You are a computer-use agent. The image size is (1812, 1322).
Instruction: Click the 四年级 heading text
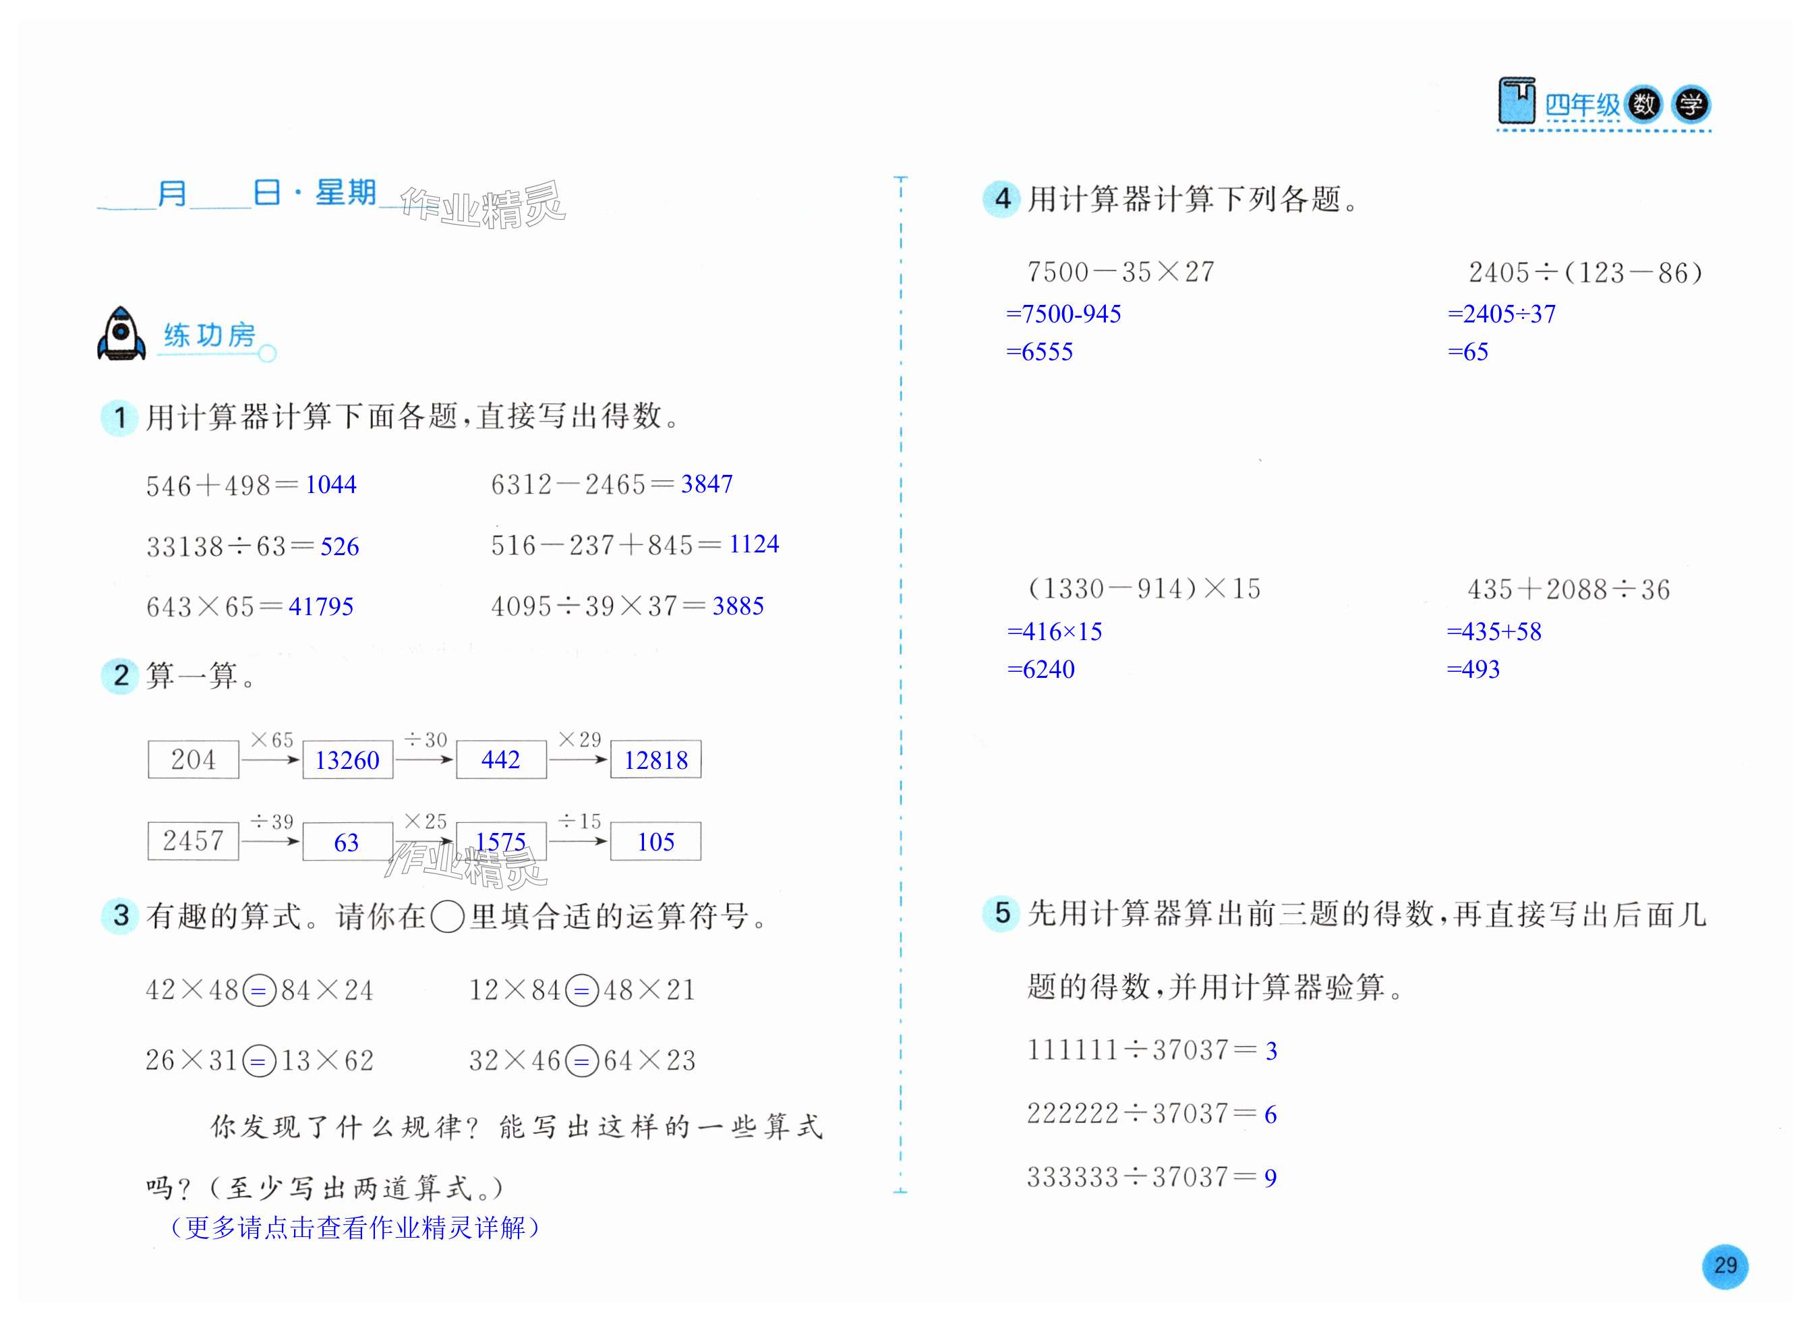pos(1581,106)
